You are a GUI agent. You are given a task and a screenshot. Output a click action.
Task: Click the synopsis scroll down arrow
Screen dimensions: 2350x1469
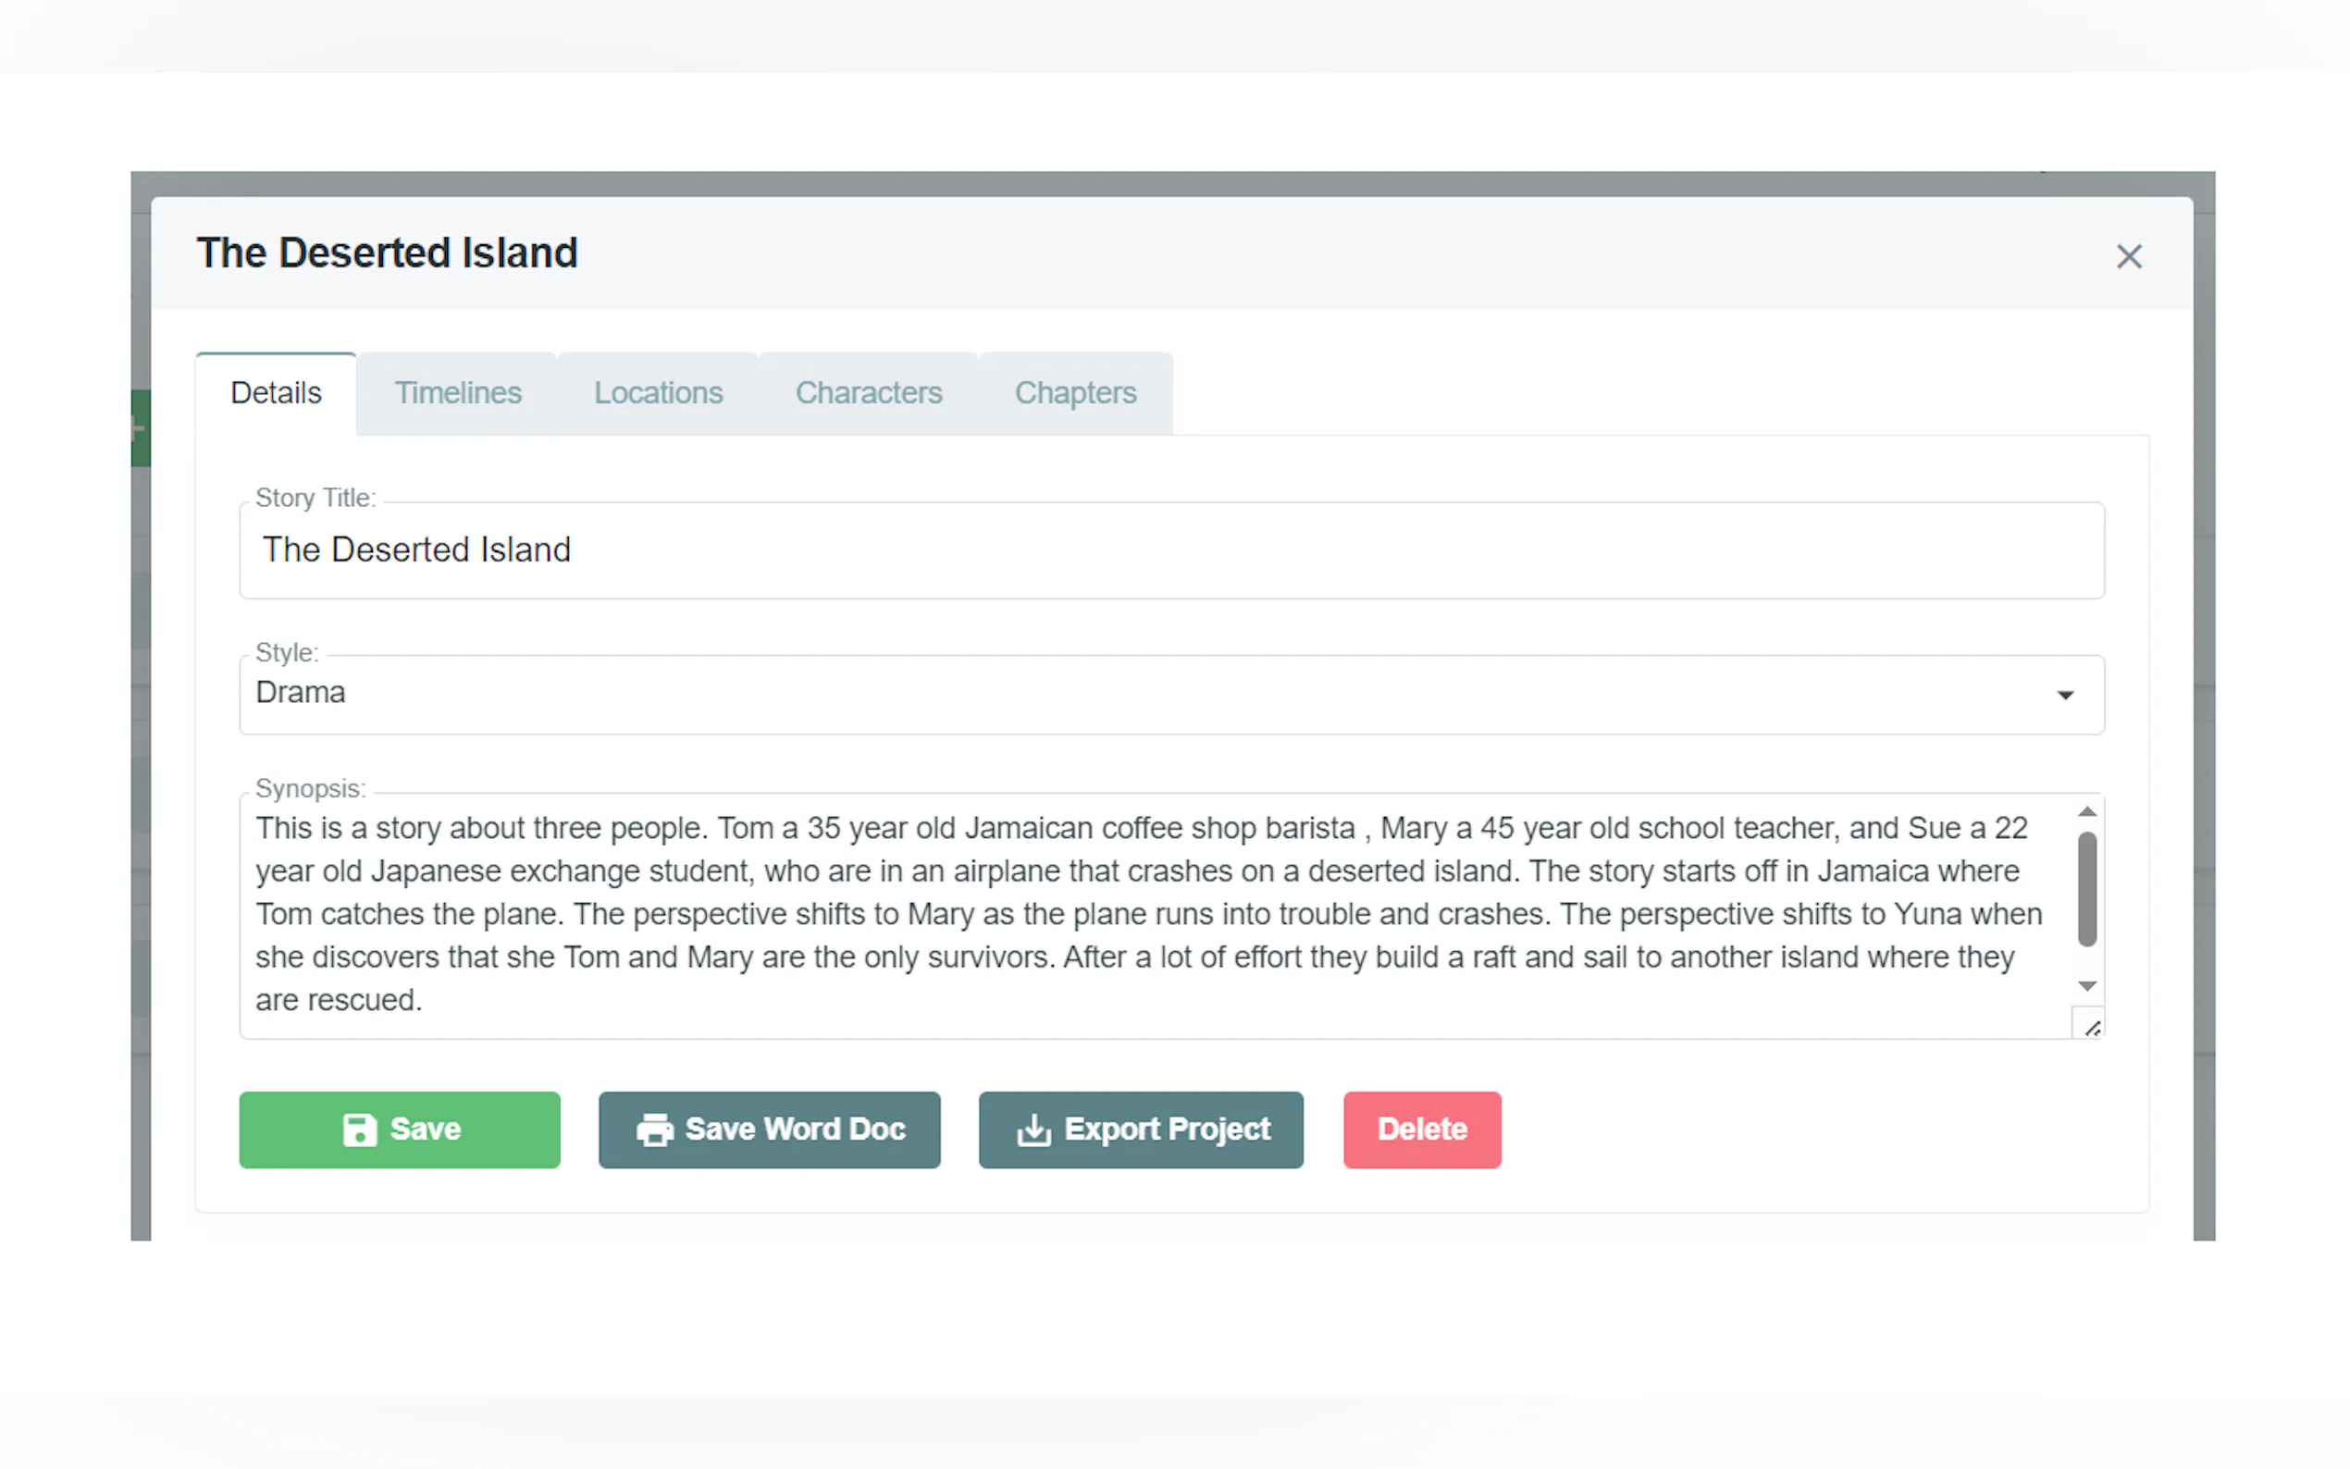[x=2086, y=986]
